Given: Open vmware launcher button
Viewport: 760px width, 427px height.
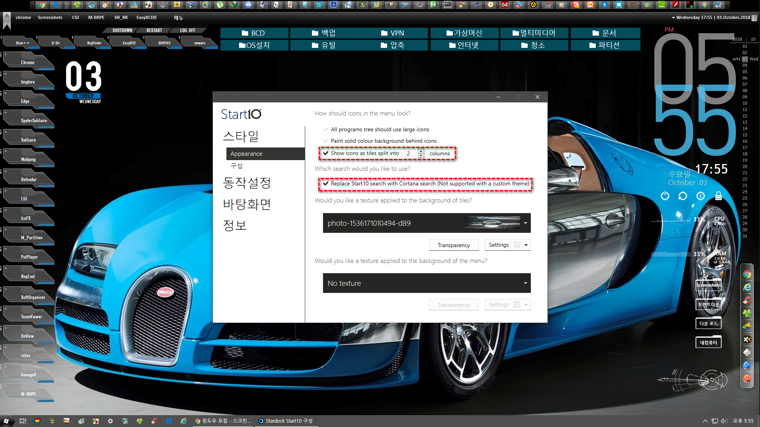Looking at the screenshot, I should click(200, 43).
